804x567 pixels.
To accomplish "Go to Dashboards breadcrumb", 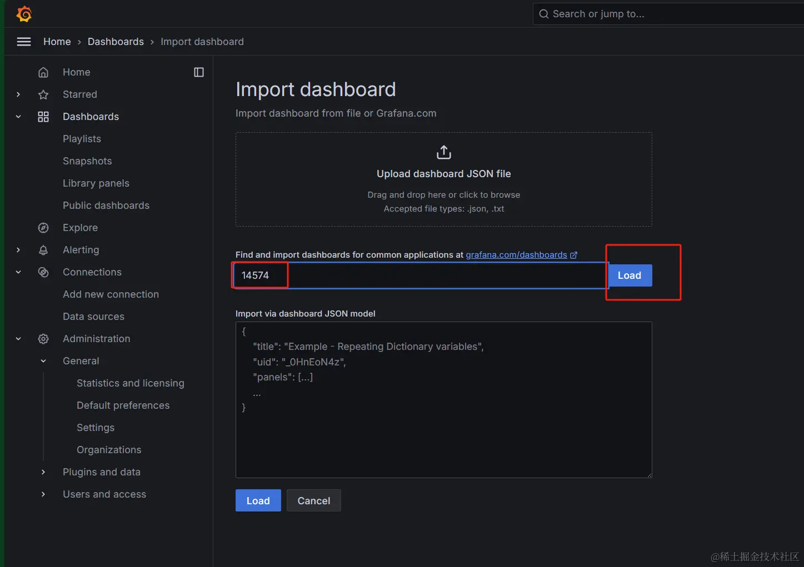I will point(116,42).
